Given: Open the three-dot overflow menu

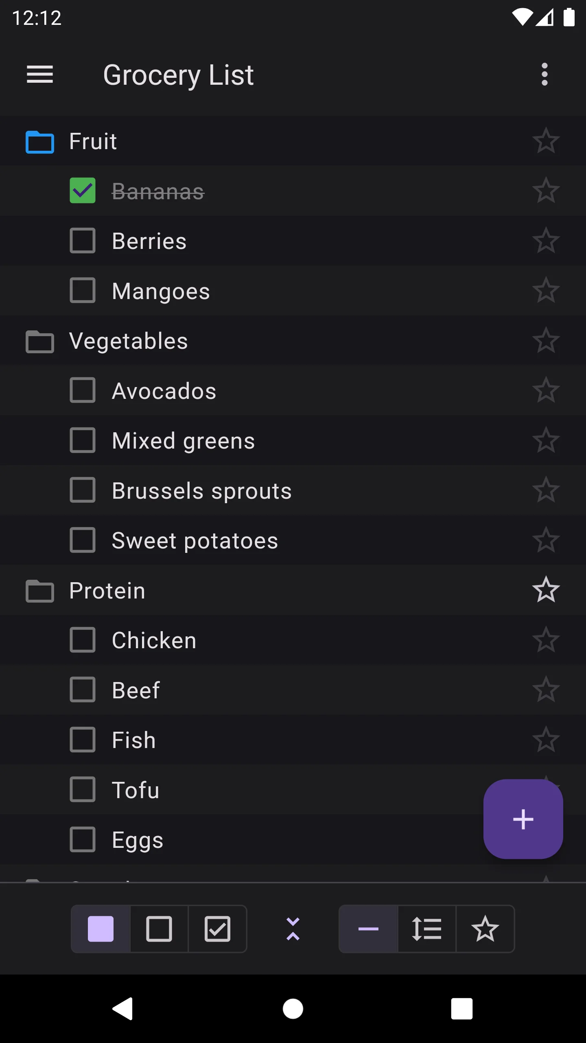Looking at the screenshot, I should tap(544, 75).
